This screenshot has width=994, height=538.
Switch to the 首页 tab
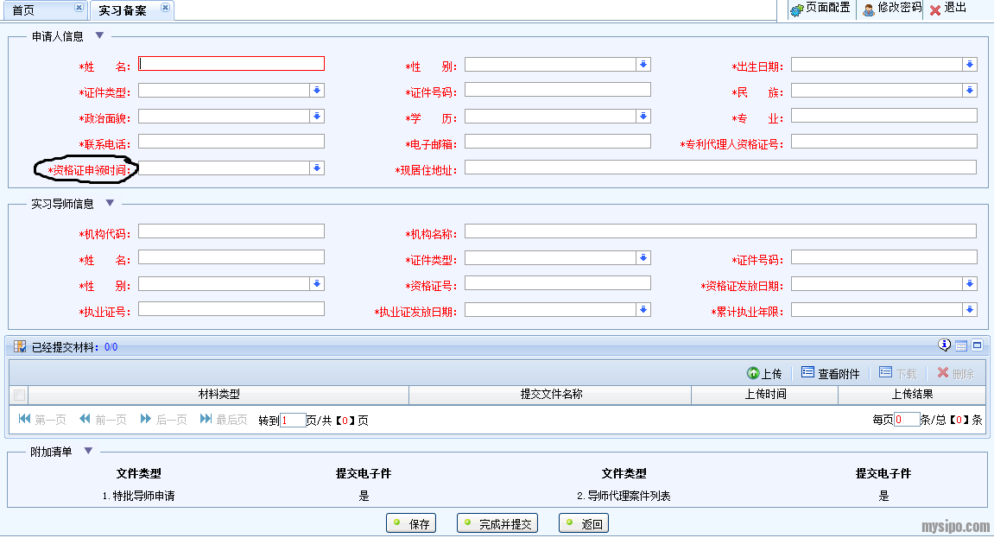[24, 10]
